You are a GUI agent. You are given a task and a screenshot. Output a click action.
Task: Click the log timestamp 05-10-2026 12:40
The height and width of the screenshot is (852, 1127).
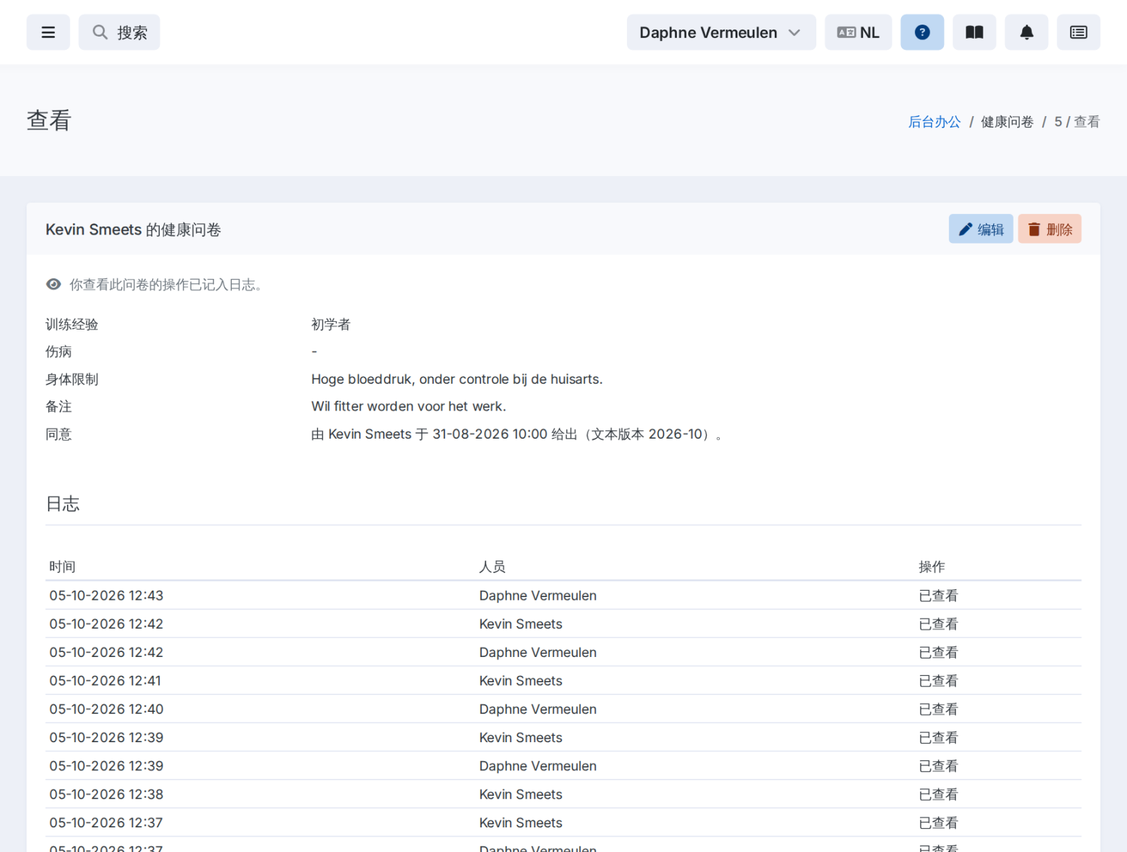pyautogui.click(x=106, y=709)
